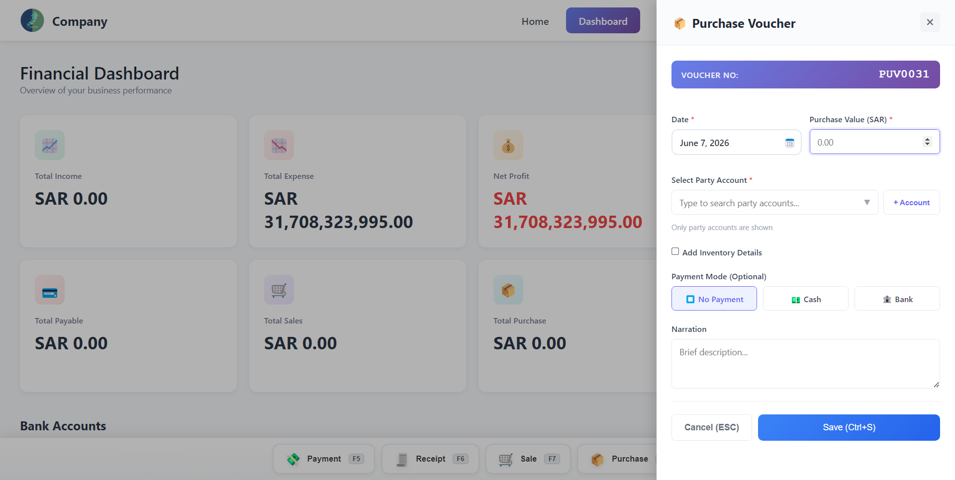955x480 pixels.
Task: Focus the Narration text area
Action: pos(806,364)
